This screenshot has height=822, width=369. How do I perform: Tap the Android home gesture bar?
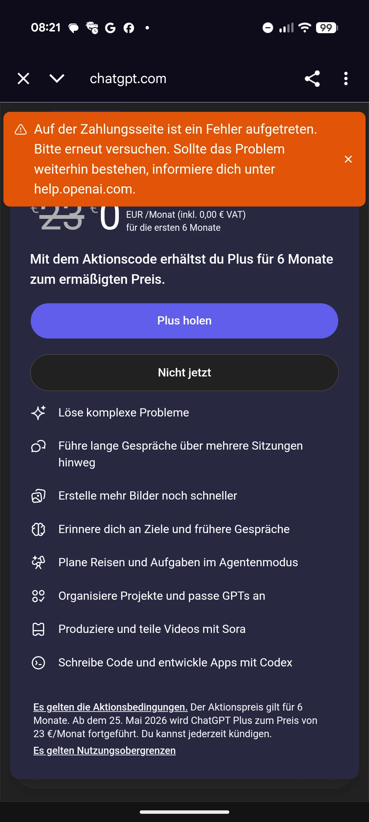(184, 812)
